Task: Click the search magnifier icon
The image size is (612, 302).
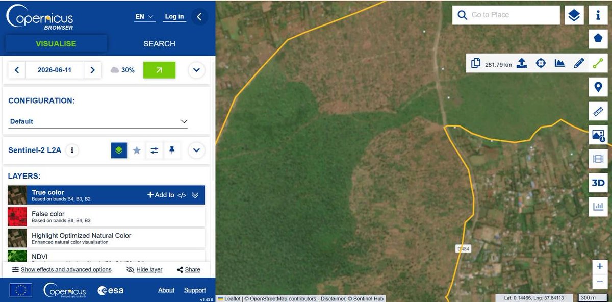Action: click(463, 15)
